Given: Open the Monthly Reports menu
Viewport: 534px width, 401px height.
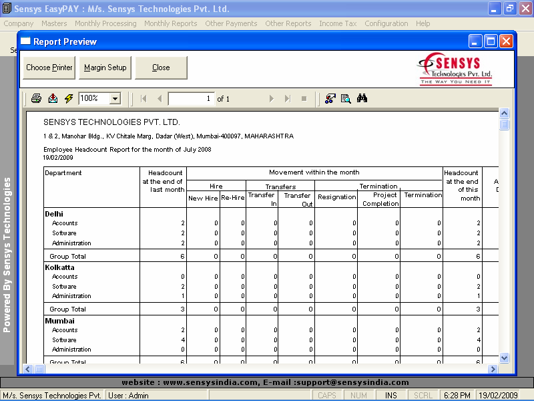Looking at the screenshot, I should click(171, 23).
